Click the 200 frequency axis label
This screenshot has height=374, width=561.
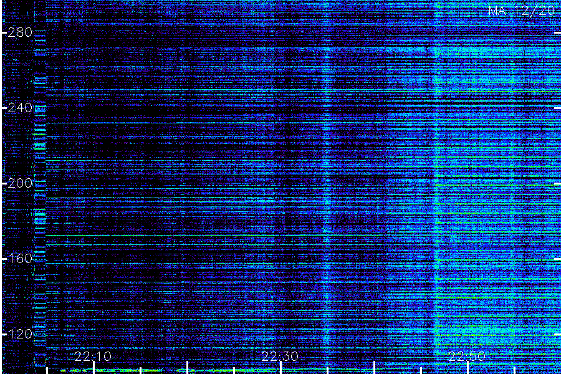(x=20, y=183)
